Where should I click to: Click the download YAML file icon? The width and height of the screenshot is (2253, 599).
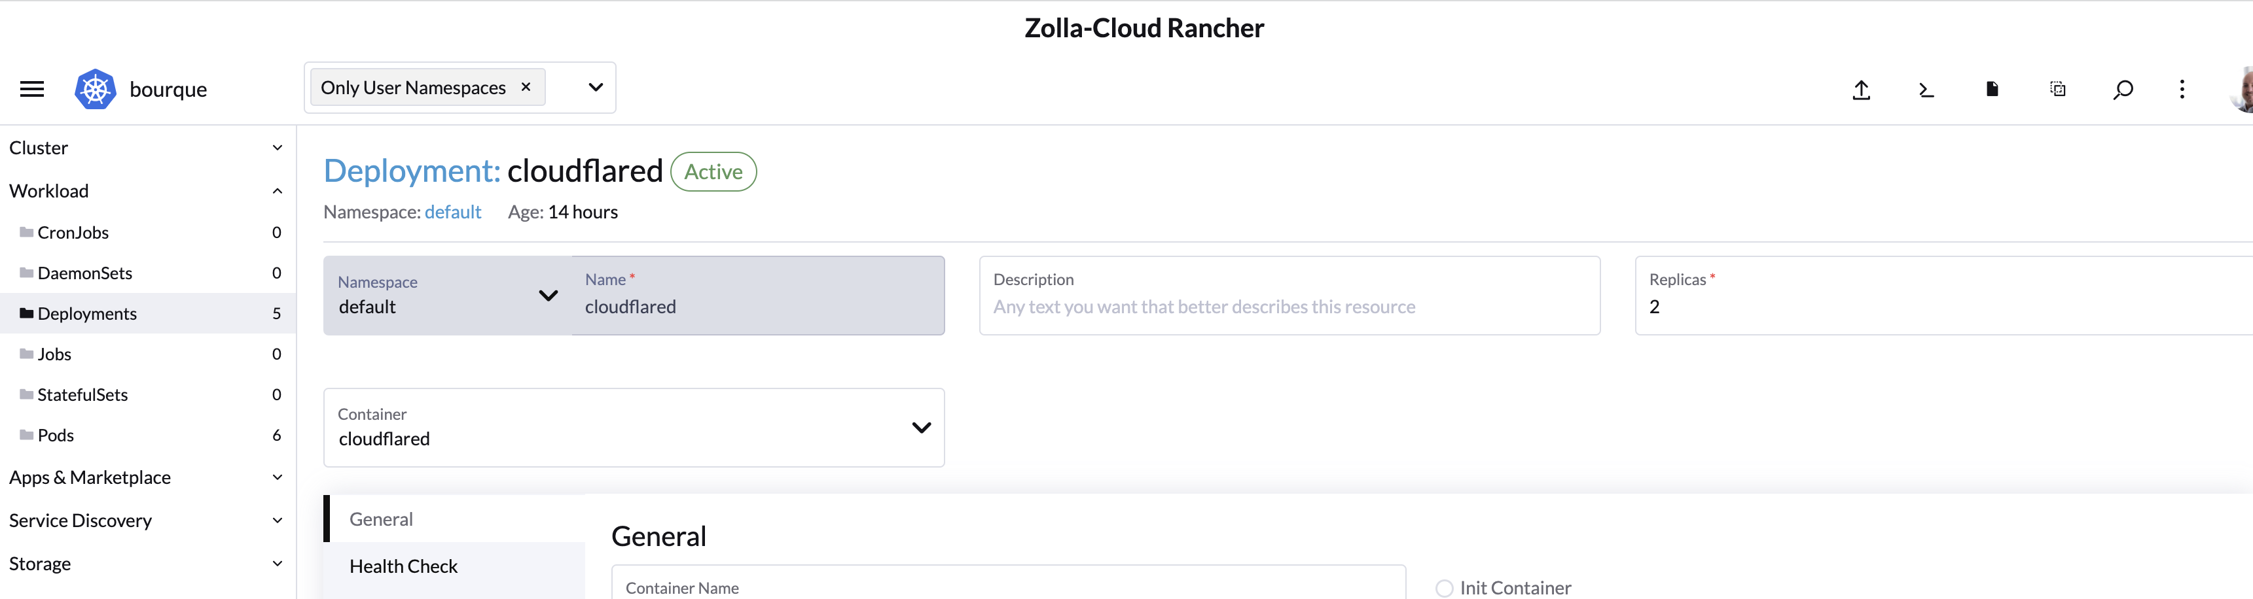(1991, 88)
